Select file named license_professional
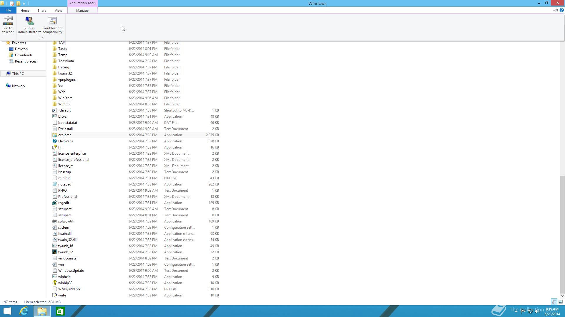 click(x=74, y=160)
